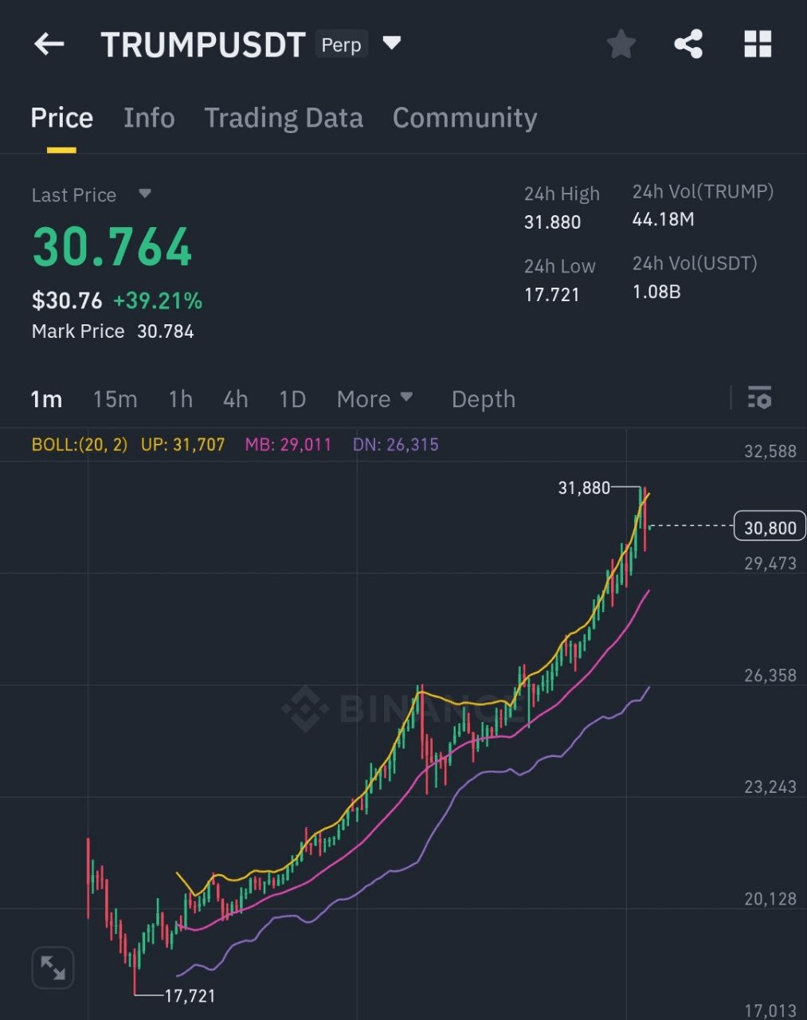Open the Depth chart view
The width and height of the screenshot is (807, 1020).
(x=484, y=398)
